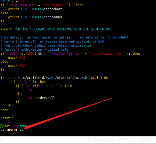This screenshot has height=144, width=156.
Task: Click the '-- INSERT --' mode indicator
Action: 12,130
